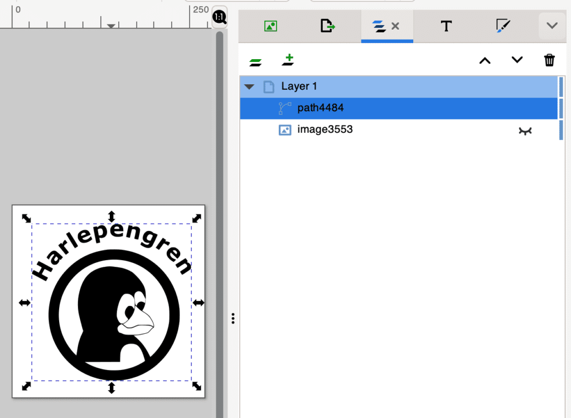
Task: Open the Fill and Stroke tab
Action: pyautogui.click(x=503, y=26)
